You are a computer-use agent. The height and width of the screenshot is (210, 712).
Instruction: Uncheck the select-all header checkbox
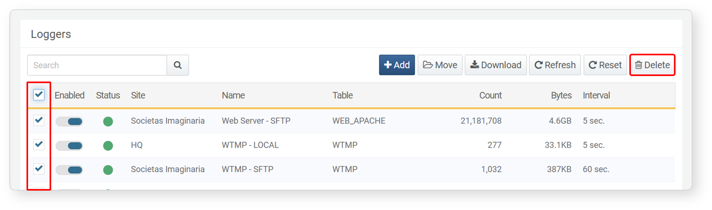(x=39, y=95)
